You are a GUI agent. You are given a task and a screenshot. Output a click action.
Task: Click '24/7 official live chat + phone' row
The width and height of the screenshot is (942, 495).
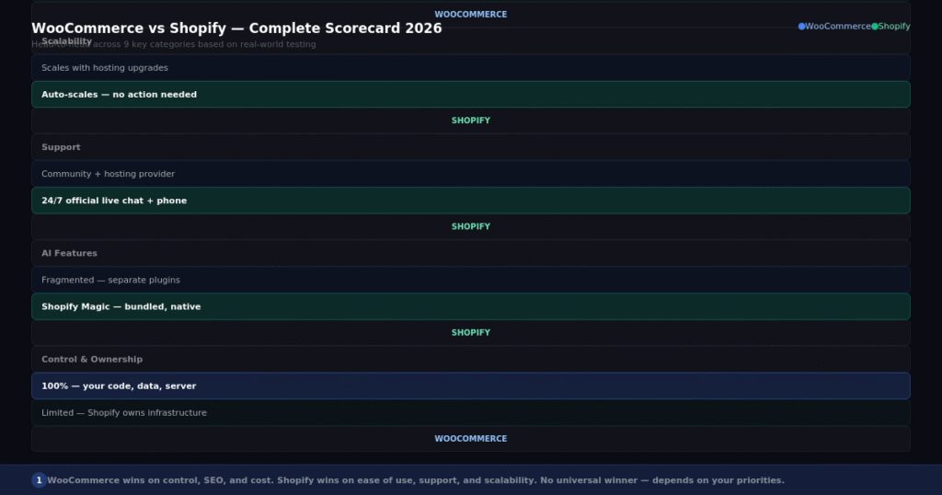471,201
